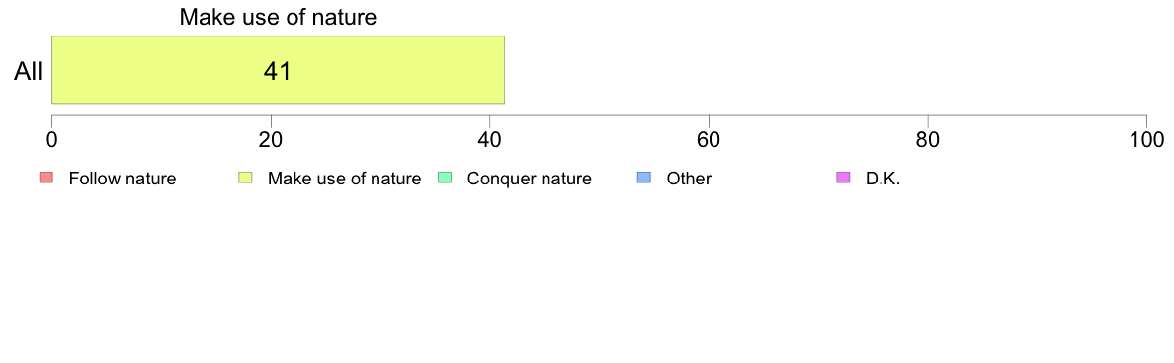Click the red Follow nature legend swatch
Screen dimensions: 1174x363
tap(45, 178)
